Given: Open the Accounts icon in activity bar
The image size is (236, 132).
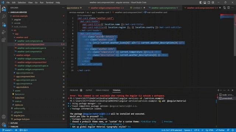Looking at the screenshot, I should point(4,117).
